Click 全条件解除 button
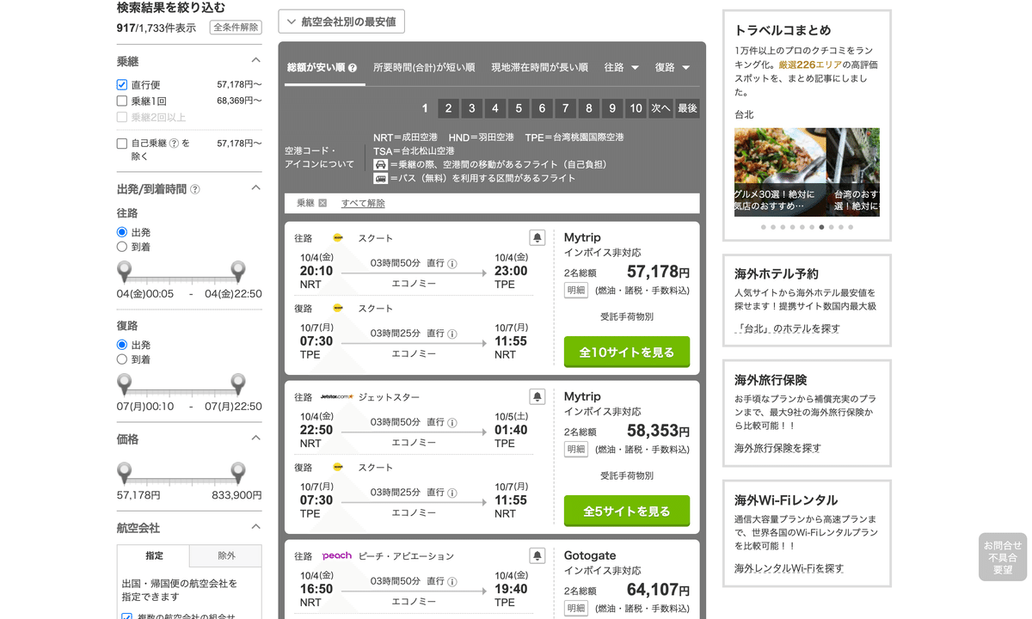 click(236, 28)
